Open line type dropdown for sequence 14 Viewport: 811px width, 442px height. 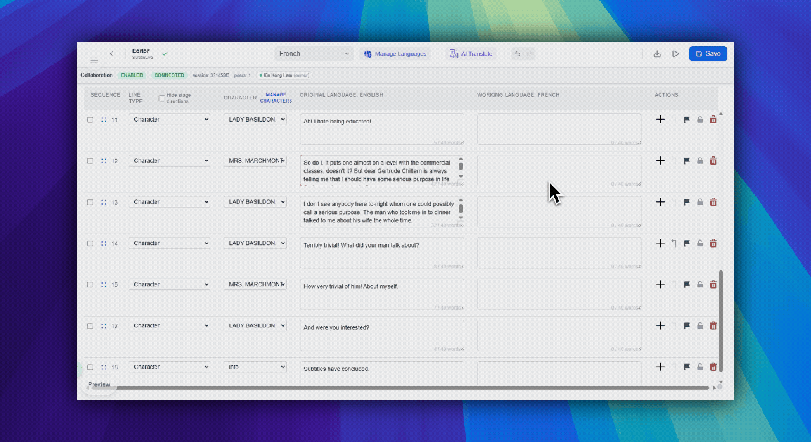(170, 243)
